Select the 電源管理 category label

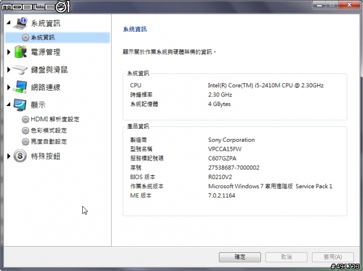45,52
